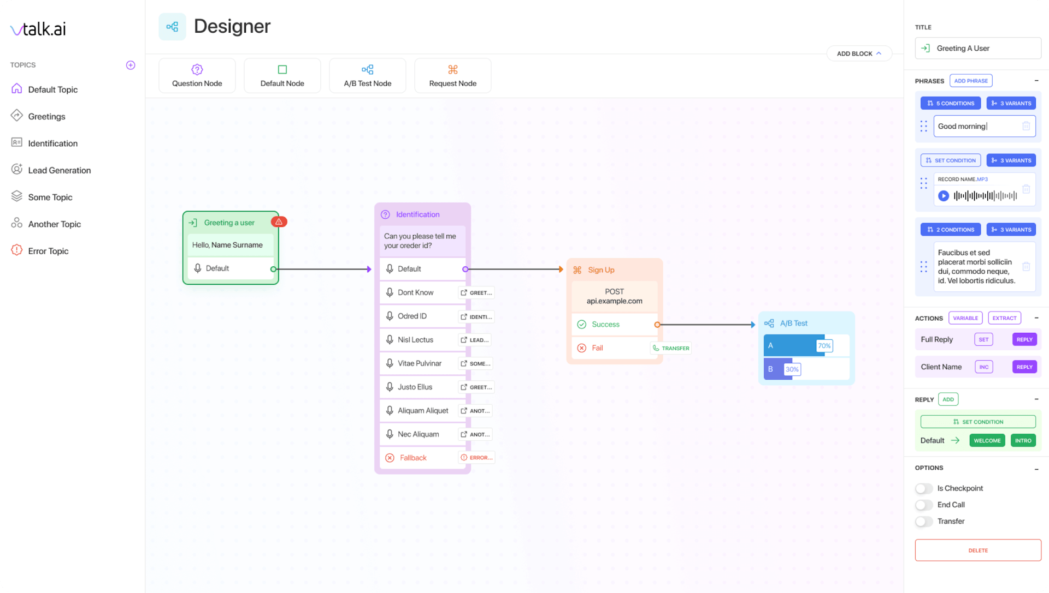Open the Lead Generation topic
The image size is (1049, 593).
[59, 170]
